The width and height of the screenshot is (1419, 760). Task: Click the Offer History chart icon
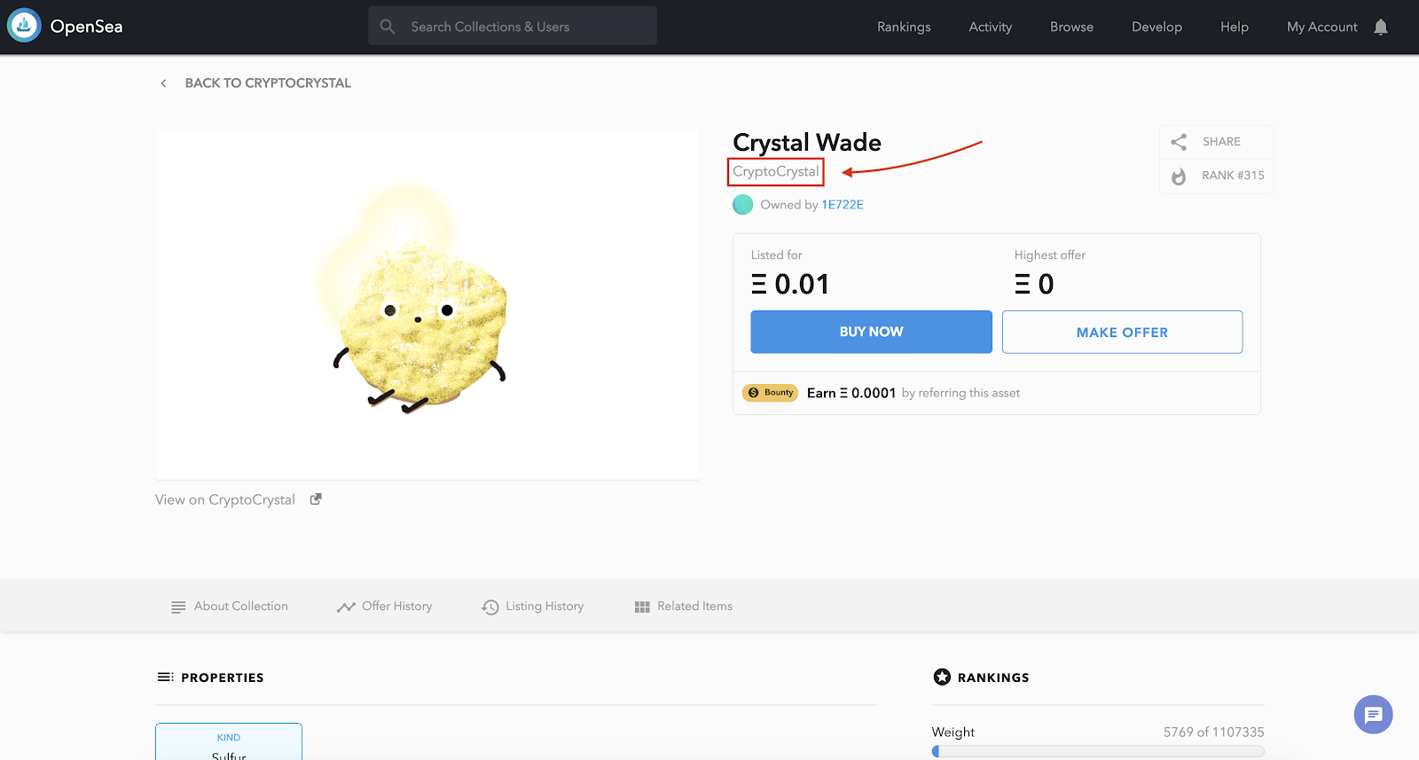(x=346, y=607)
